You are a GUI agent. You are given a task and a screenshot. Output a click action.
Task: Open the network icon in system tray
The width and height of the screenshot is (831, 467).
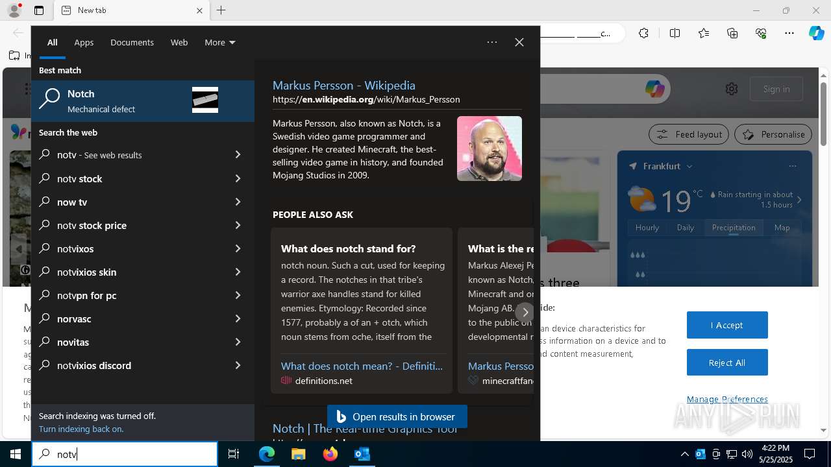732,454
